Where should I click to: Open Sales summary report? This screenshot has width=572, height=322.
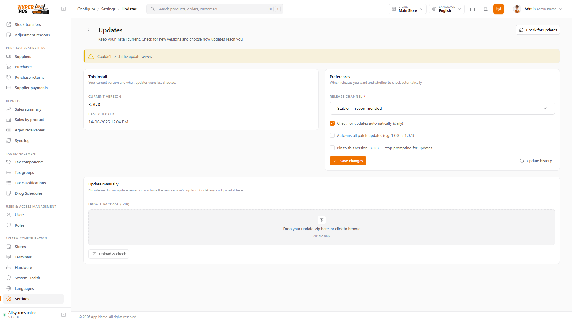coord(33,109)
